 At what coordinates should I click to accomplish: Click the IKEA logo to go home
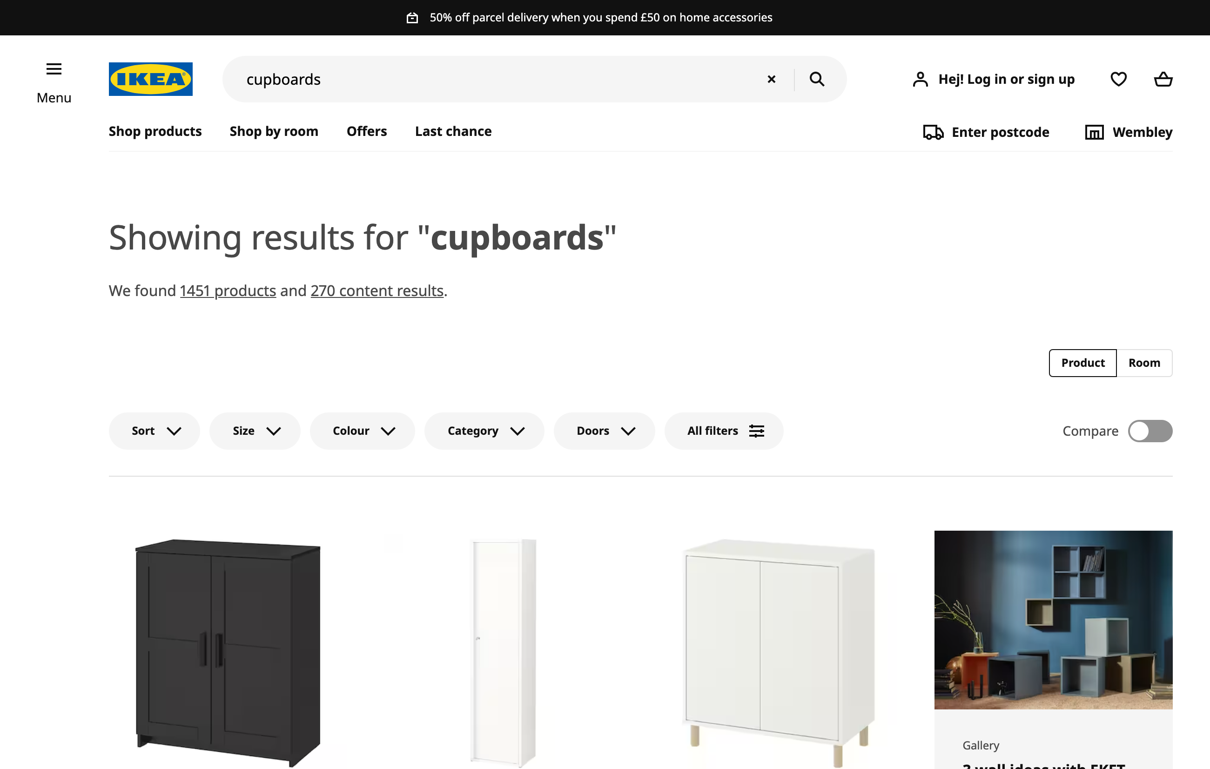pyautogui.click(x=151, y=79)
